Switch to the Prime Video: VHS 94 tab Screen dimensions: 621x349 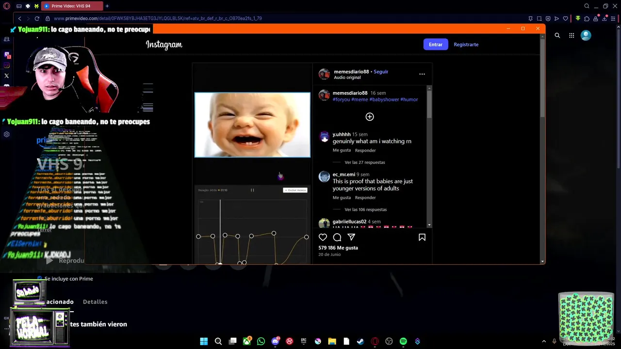pyautogui.click(x=72, y=6)
